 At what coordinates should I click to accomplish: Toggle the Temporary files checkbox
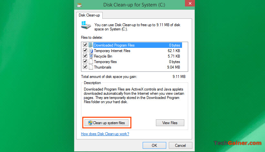[85, 61]
